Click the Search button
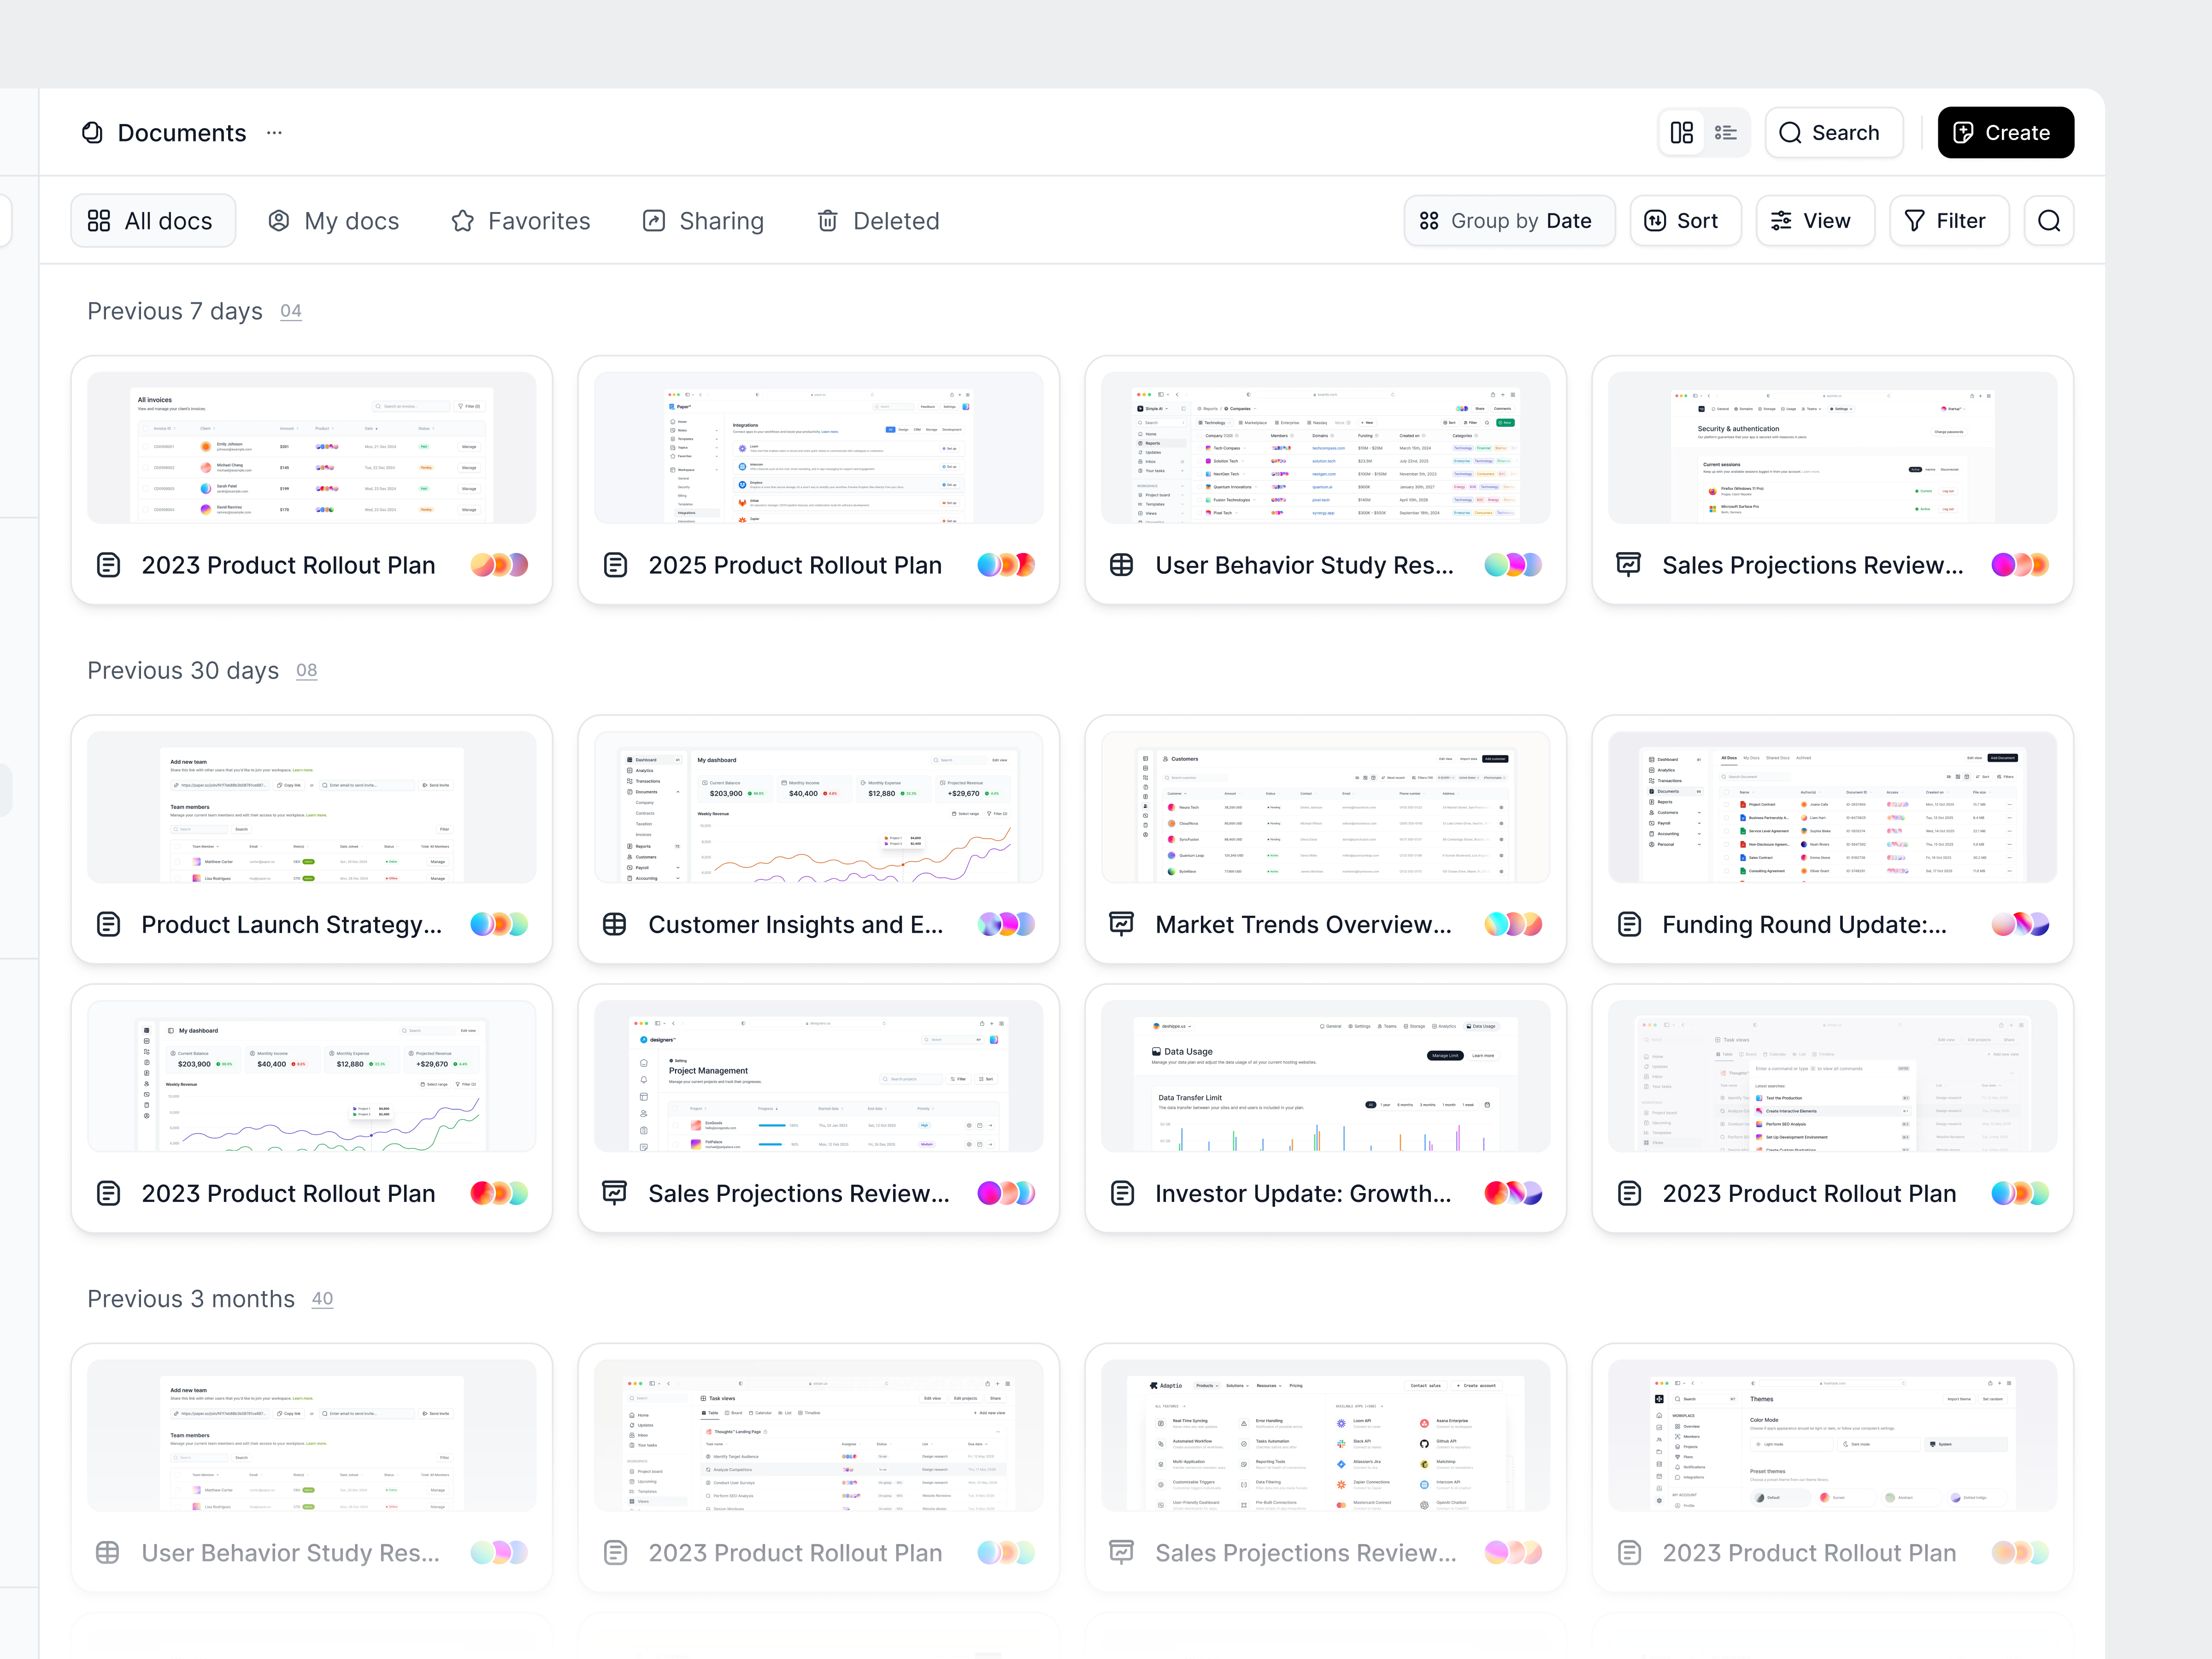Viewport: 2212px width, 1659px height. pyautogui.click(x=1833, y=132)
